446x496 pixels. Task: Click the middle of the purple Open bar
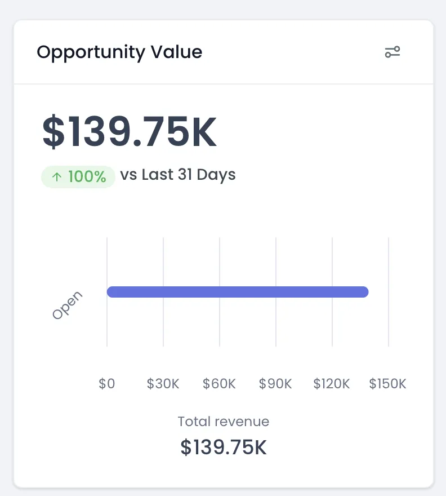(x=238, y=292)
